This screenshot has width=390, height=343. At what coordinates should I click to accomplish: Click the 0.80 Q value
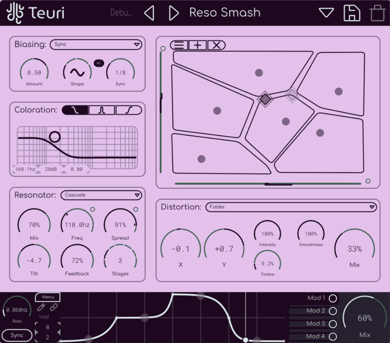pos(76,169)
